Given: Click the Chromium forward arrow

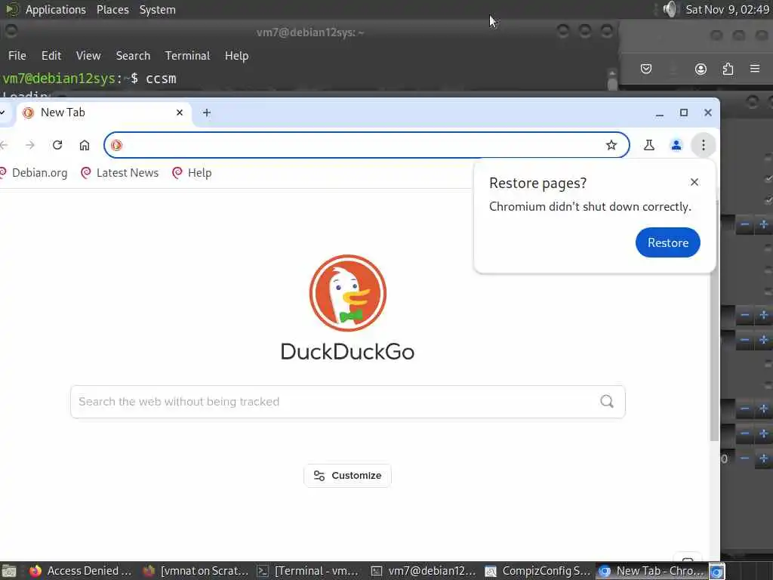Looking at the screenshot, I should [x=30, y=145].
